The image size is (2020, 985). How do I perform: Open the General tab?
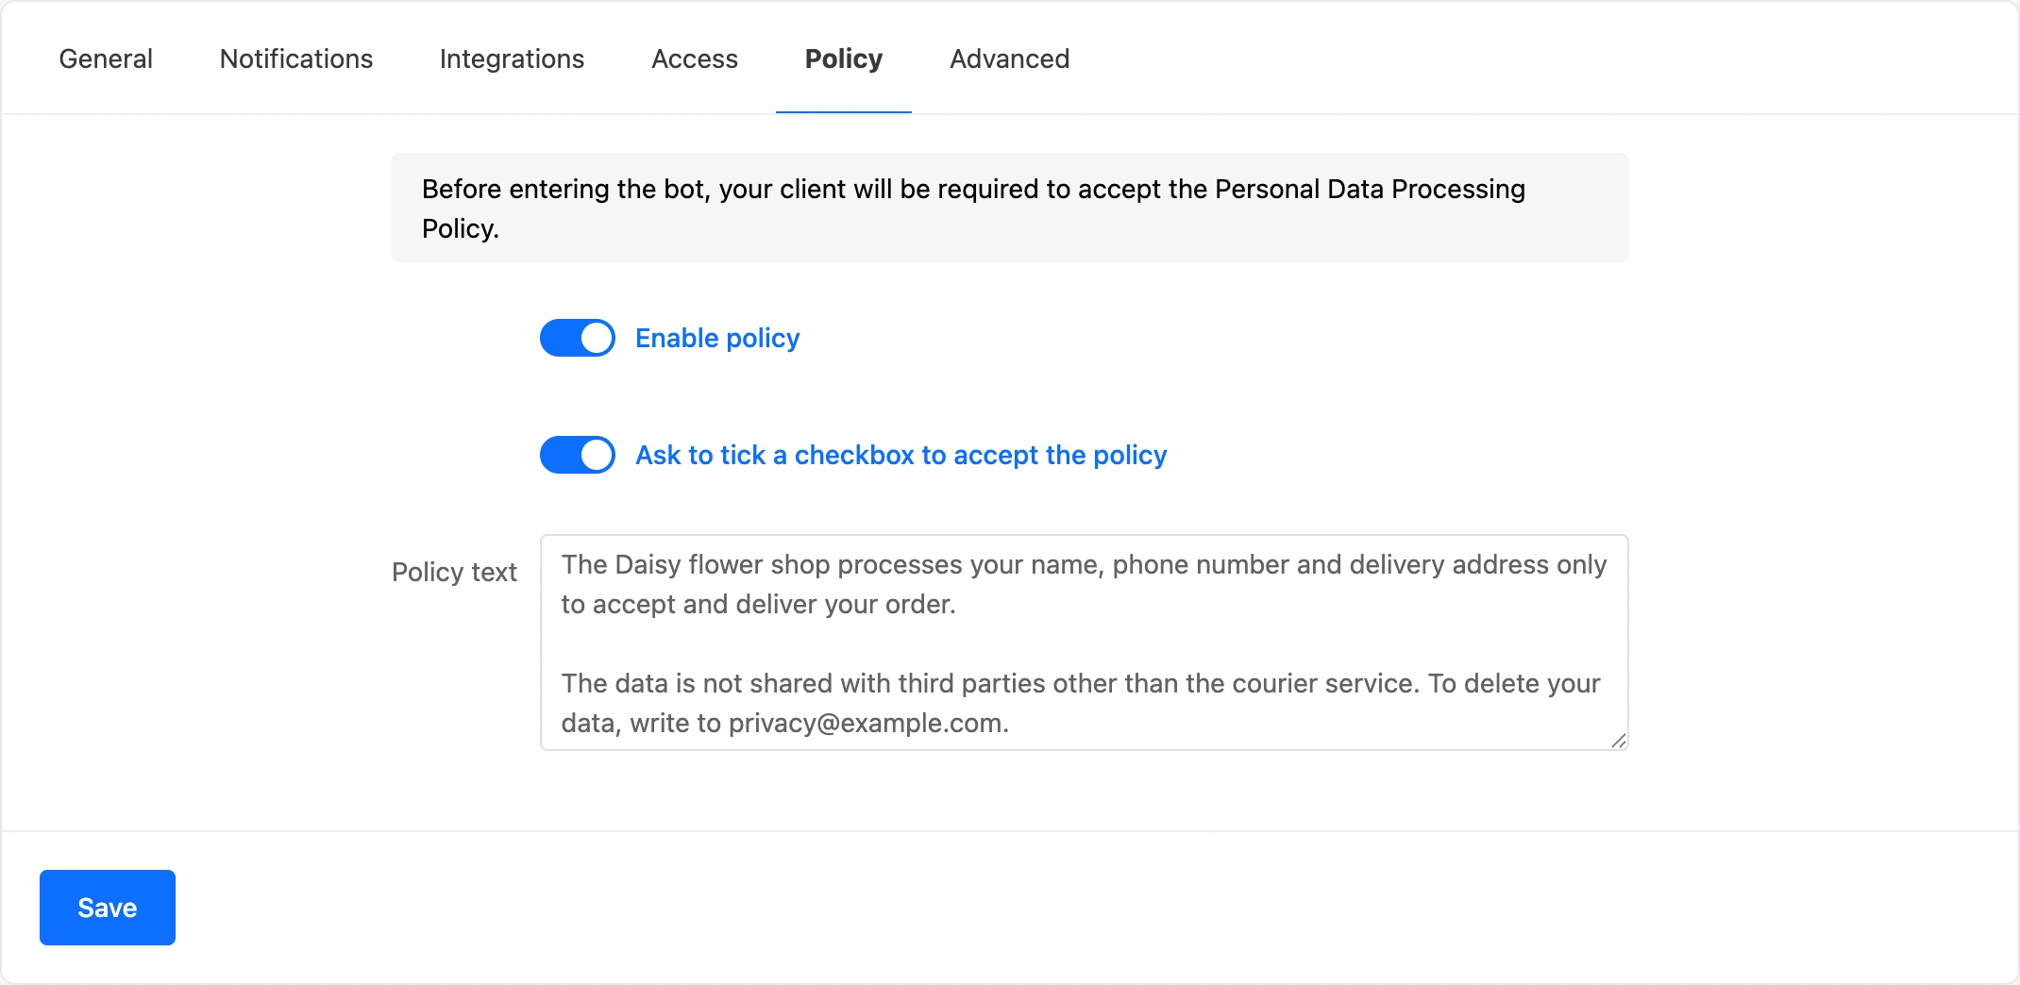[x=106, y=58]
